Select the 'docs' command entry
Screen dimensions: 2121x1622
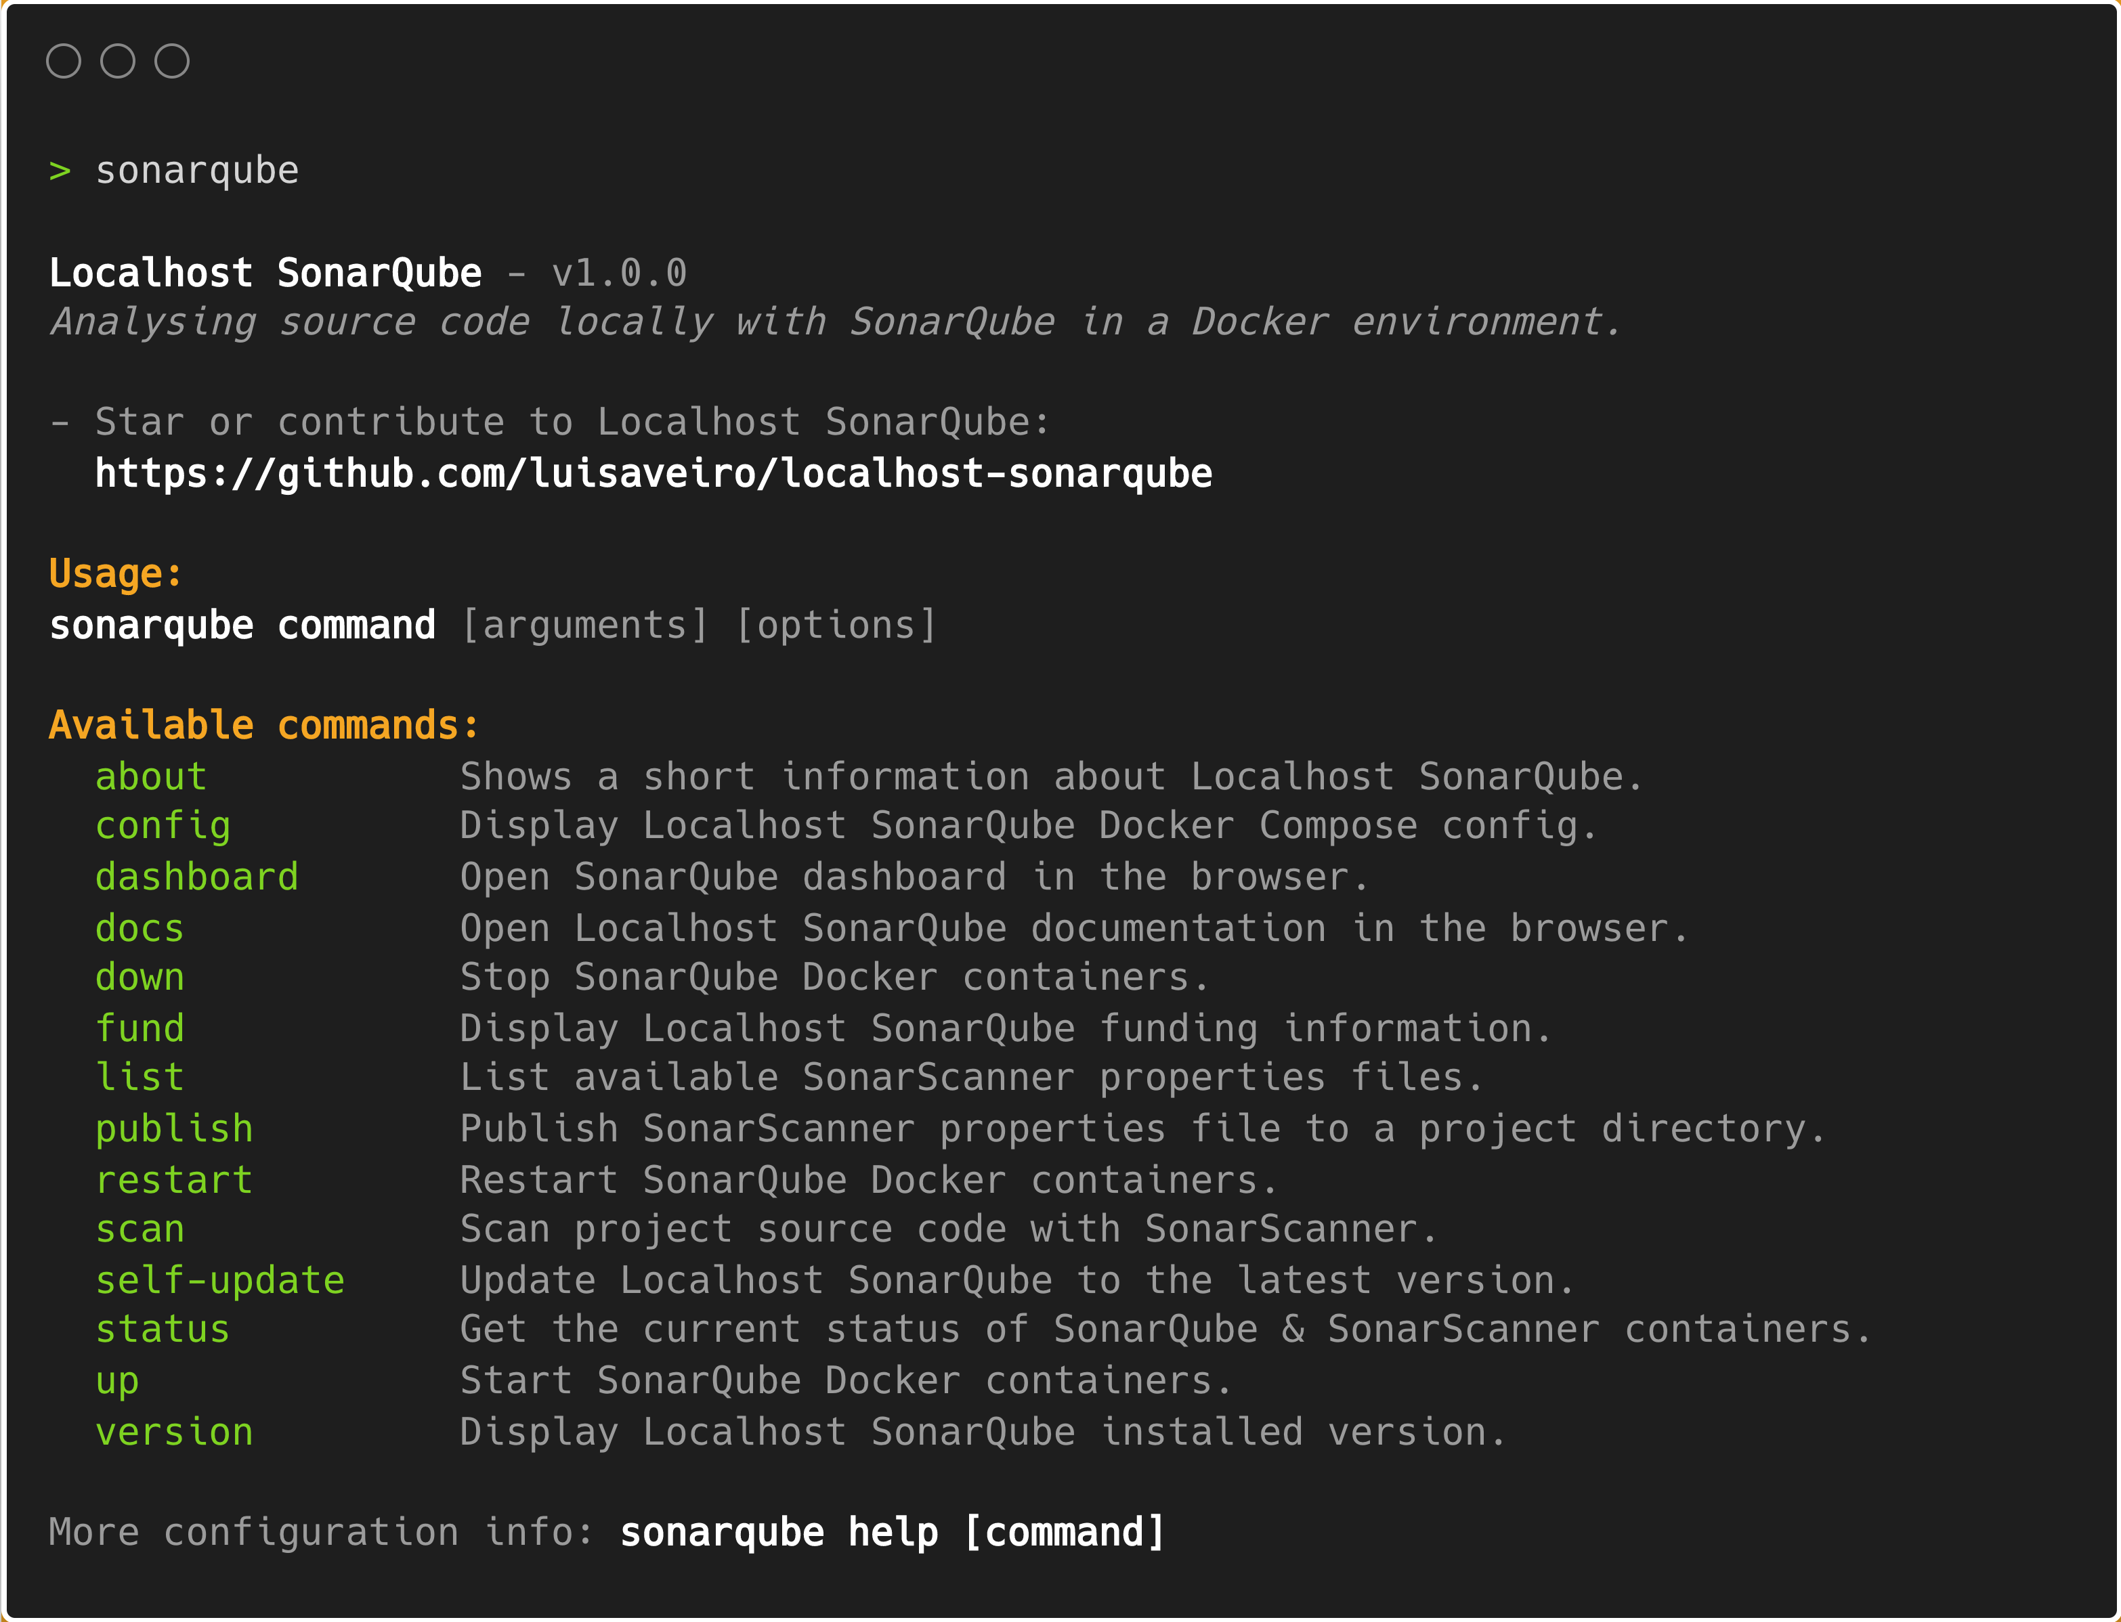(139, 928)
